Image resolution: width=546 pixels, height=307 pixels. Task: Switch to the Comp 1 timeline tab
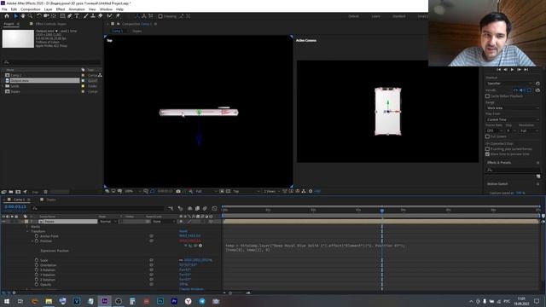click(19, 200)
